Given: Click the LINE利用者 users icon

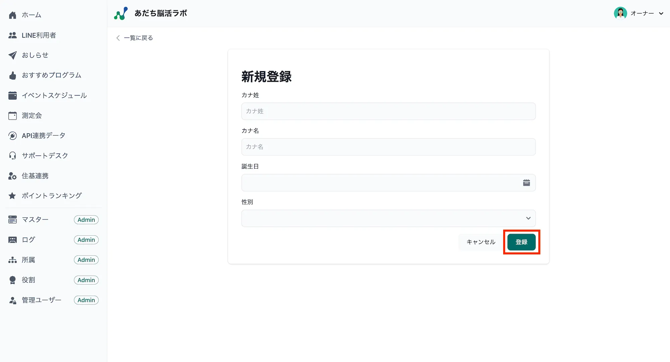Looking at the screenshot, I should point(12,35).
